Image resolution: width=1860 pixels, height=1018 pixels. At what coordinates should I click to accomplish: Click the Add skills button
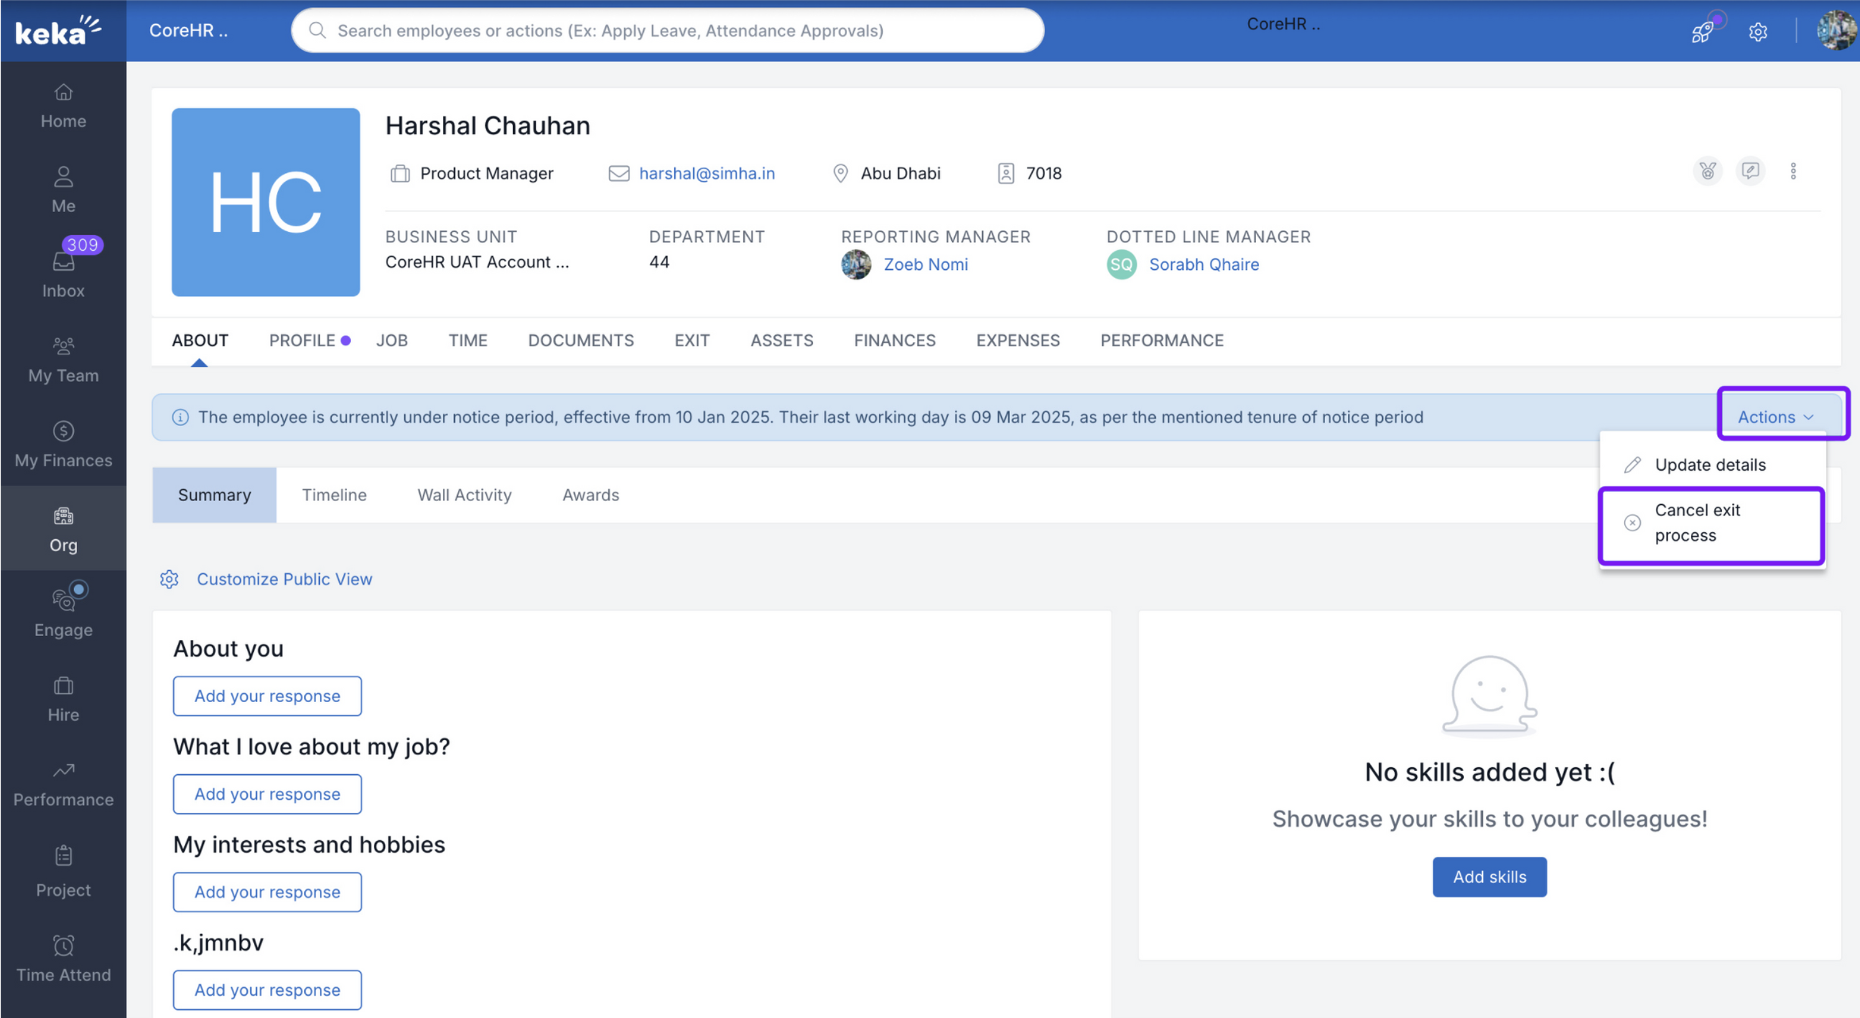pyautogui.click(x=1489, y=876)
